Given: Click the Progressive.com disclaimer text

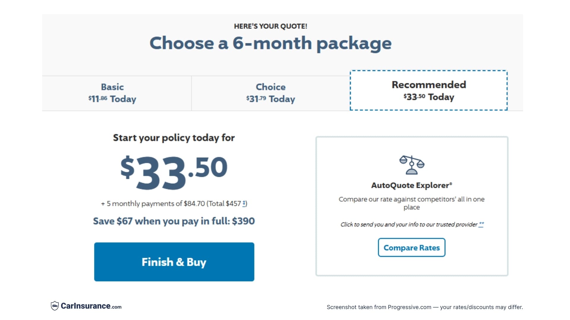Looking at the screenshot, I should pos(425,307).
